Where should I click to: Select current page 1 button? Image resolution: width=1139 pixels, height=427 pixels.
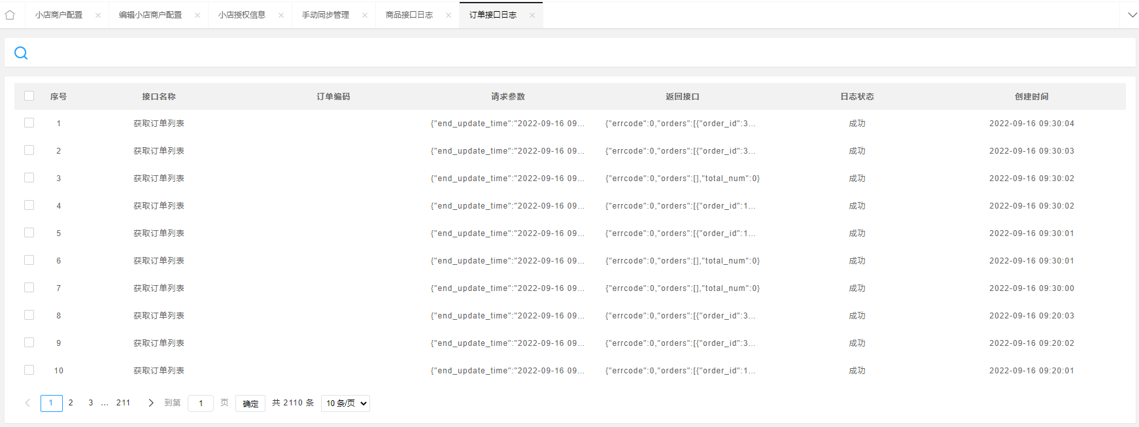coord(52,403)
